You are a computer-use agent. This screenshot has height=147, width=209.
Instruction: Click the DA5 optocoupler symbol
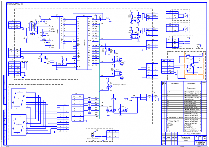(x=111, y=110)
